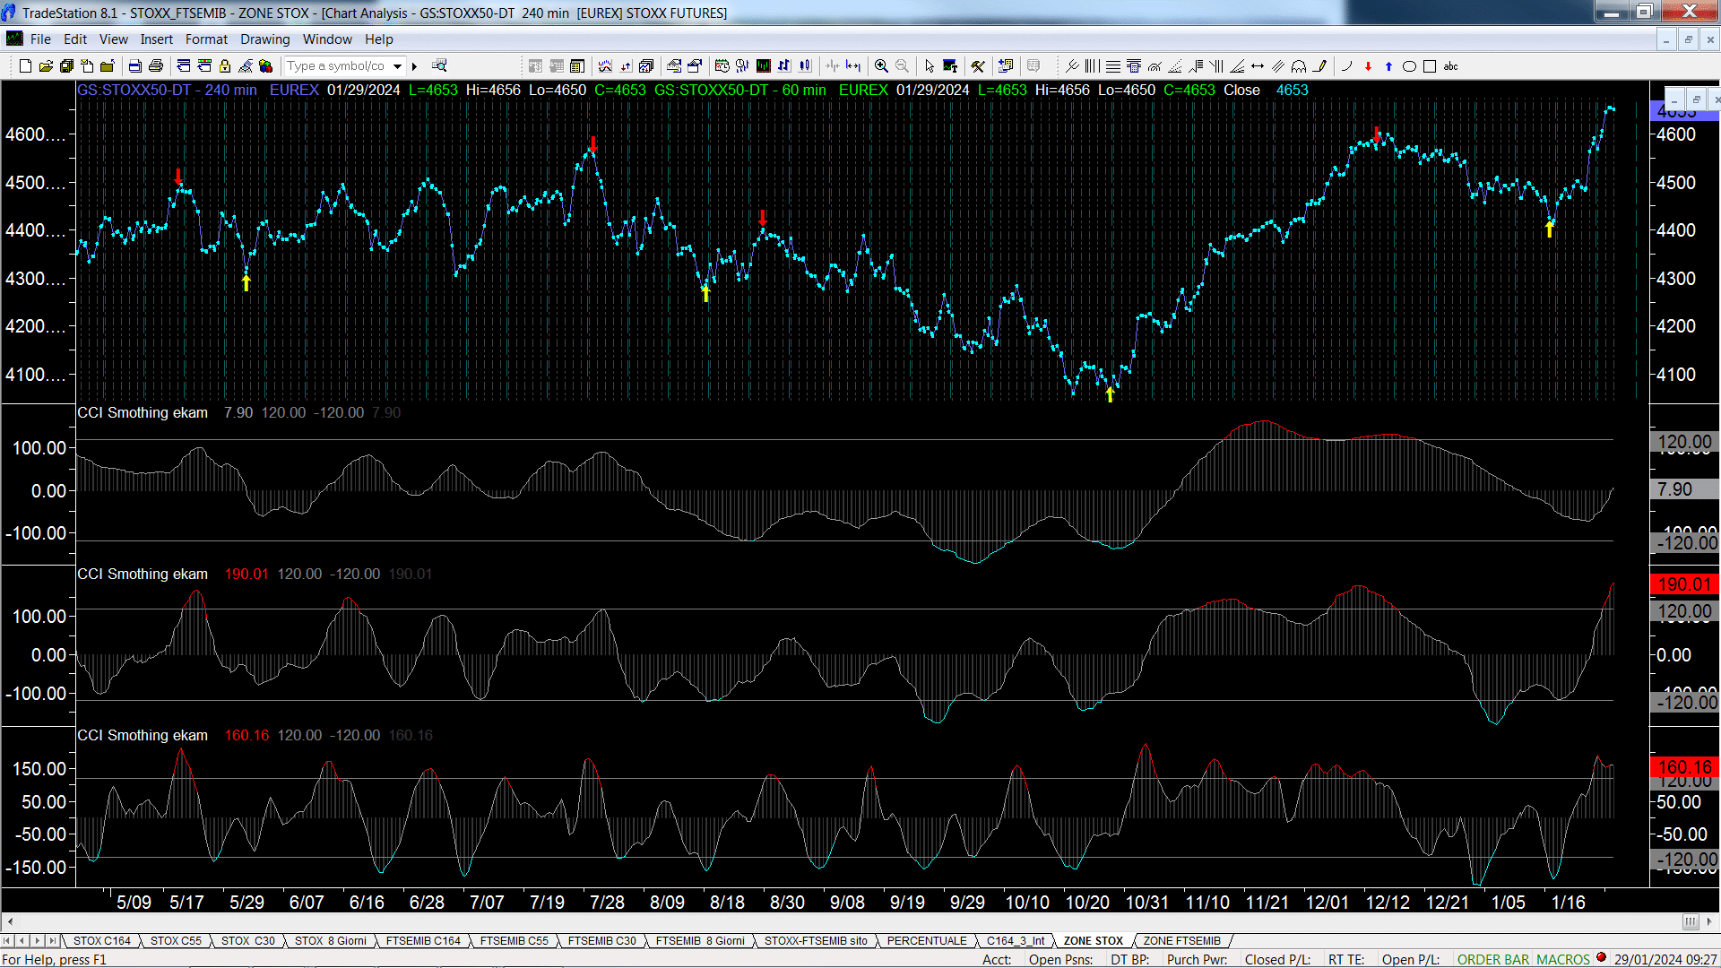Viewport: 1721px width, 968px height.
Task: Click the blue Print Preview icon
Action: tap(135, 66)
